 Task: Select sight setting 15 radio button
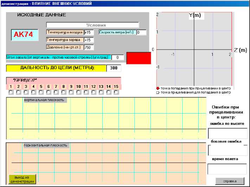(116, 92)
